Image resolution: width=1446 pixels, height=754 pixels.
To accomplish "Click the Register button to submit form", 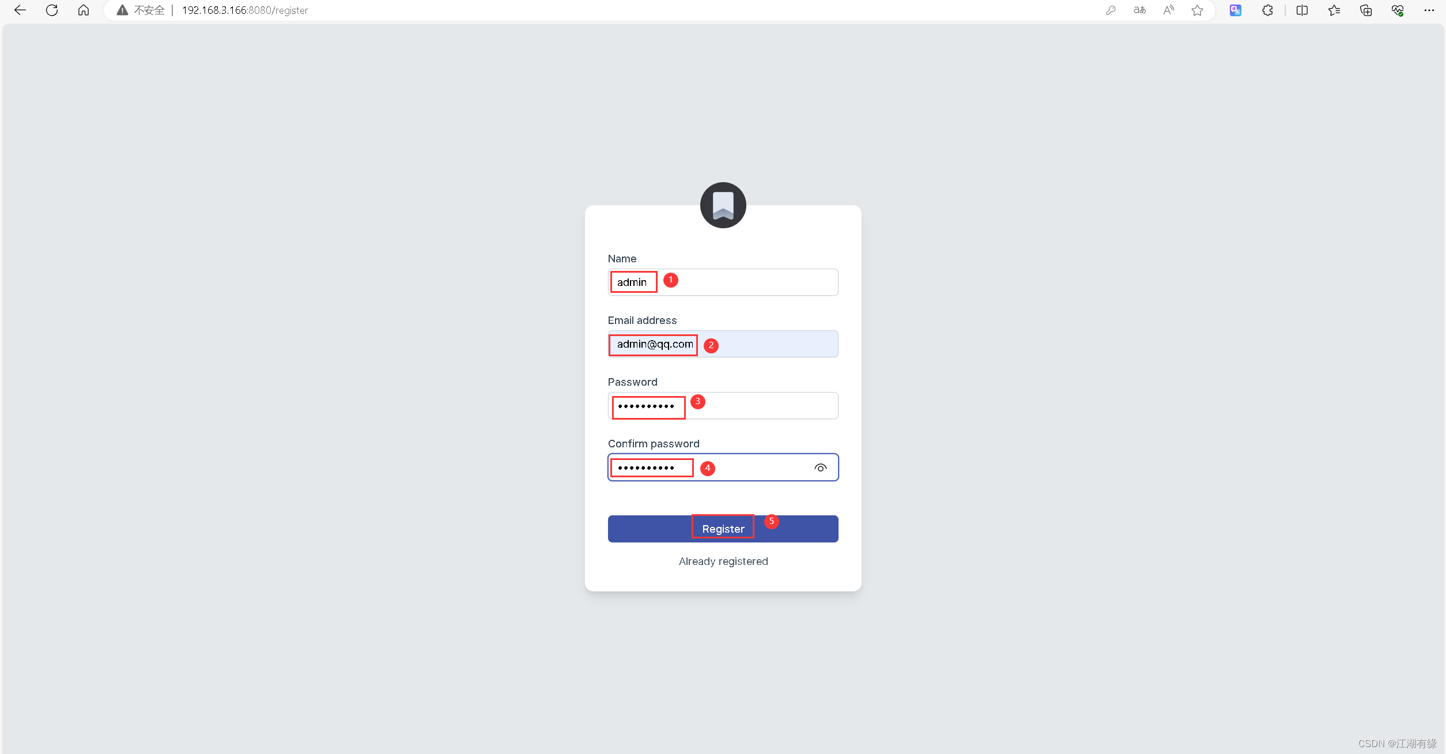I will (x=723, y=528).
